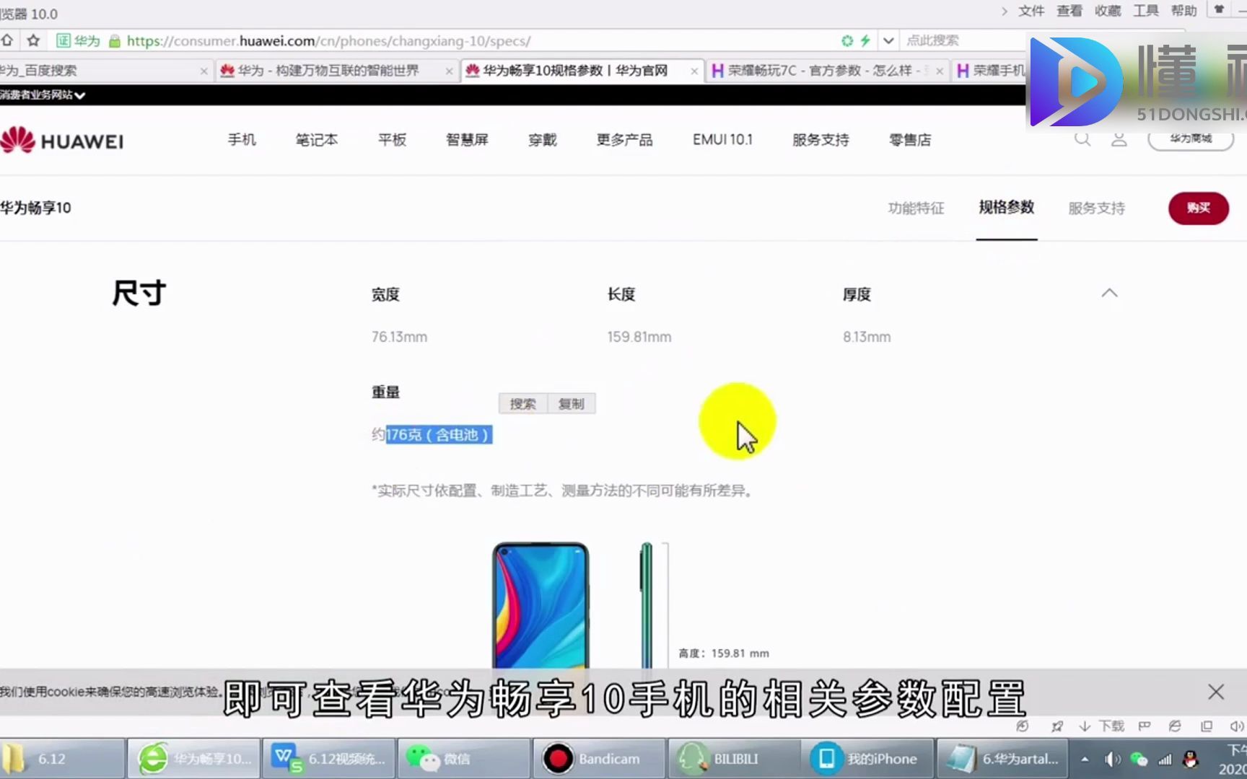Open the 工具 menu

[x=1146, y=11]
